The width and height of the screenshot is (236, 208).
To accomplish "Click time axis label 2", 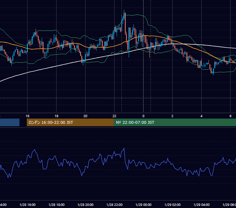I will 172,116.
